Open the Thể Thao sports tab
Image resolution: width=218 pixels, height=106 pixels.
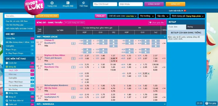coord(84,4)
